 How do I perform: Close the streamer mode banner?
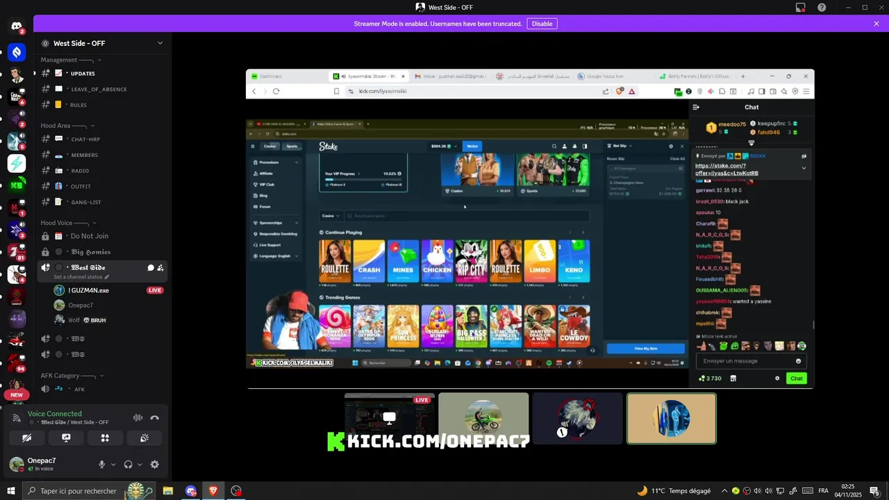(x=876, y=24)
